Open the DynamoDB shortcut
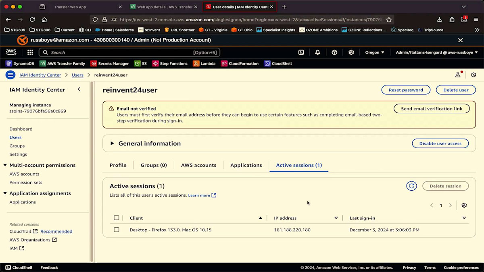 point(20,63)
